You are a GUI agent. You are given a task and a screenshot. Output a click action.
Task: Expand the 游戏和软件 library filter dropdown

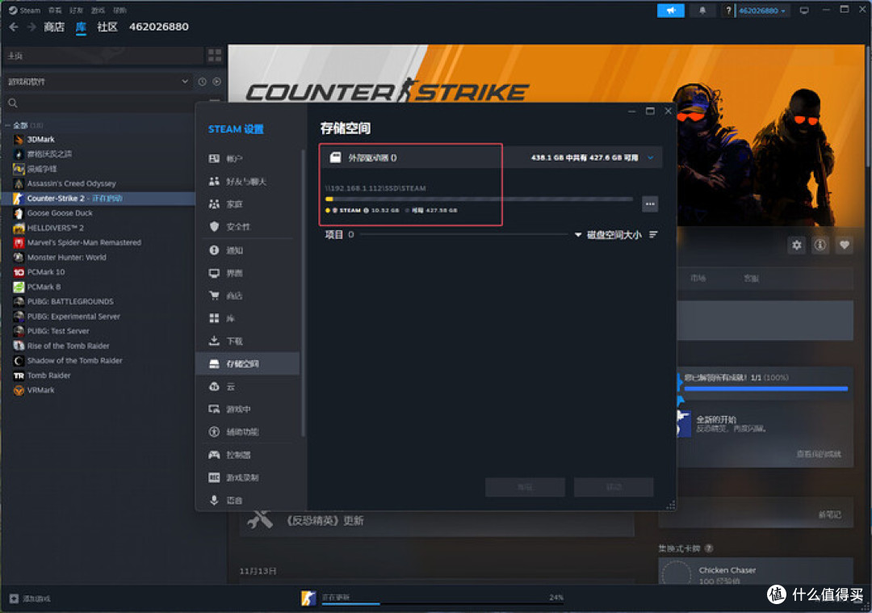pos(97,82)
